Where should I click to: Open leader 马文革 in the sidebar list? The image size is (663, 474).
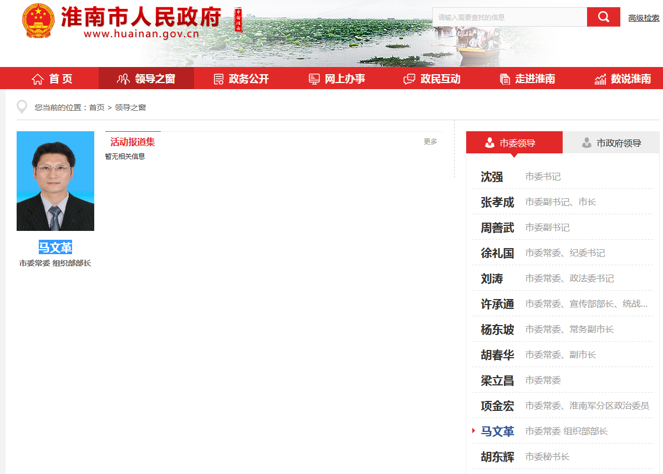point(497,431)
